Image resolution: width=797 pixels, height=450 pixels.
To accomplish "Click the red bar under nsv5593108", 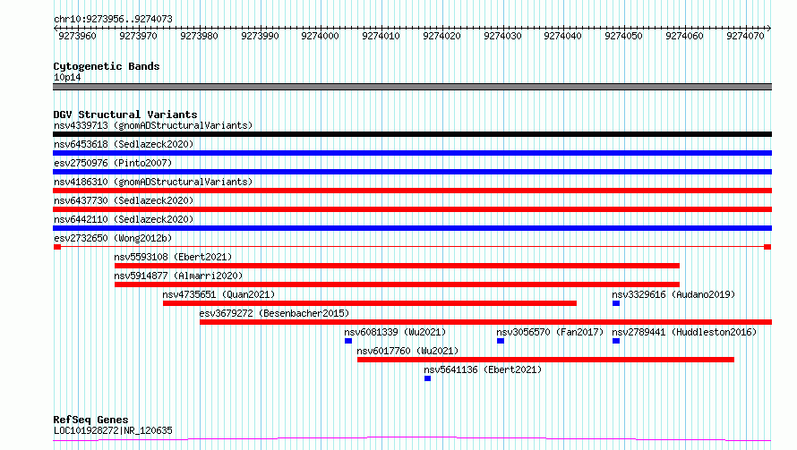I will [397, 266].
